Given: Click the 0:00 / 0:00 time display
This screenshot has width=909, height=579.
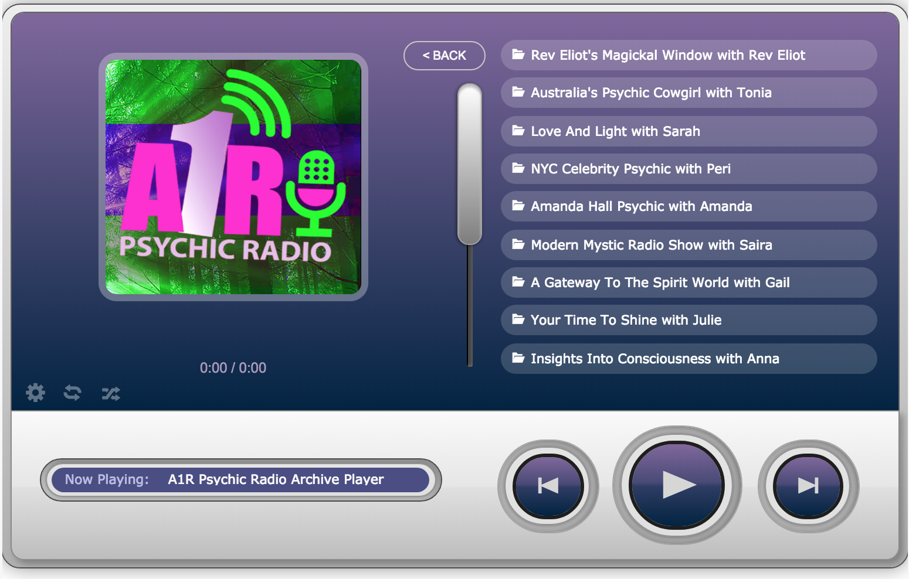Looking at the screenshot, I should tap(232, 367).
